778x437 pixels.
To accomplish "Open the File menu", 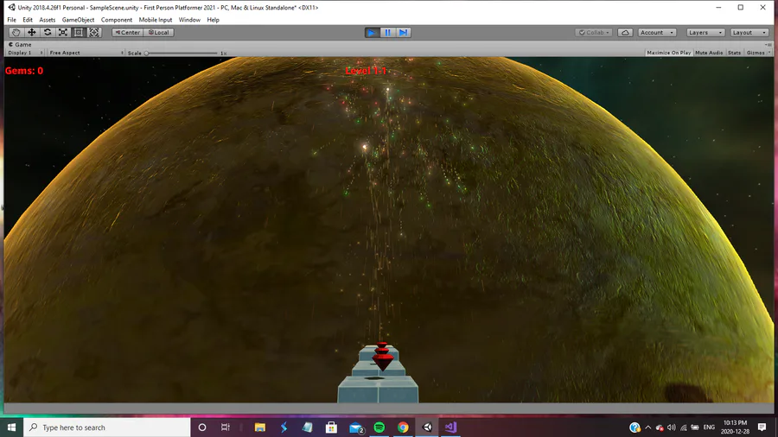I will click(11, 20).
